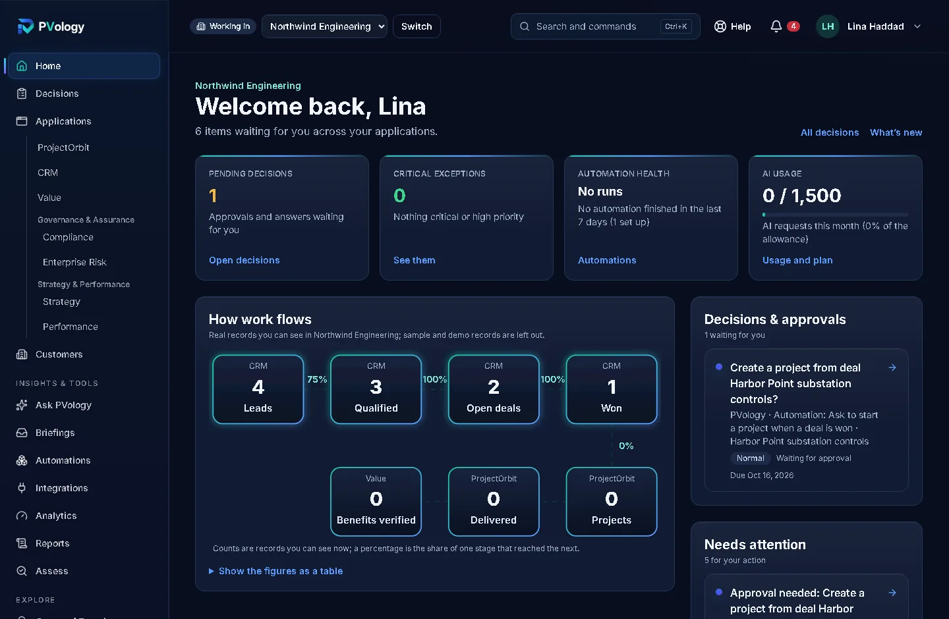Image resolution: width=949 pixels, height=619 pixels.
Task: Click the Automations icon in sidebar
Action: (x=22, y=460)
